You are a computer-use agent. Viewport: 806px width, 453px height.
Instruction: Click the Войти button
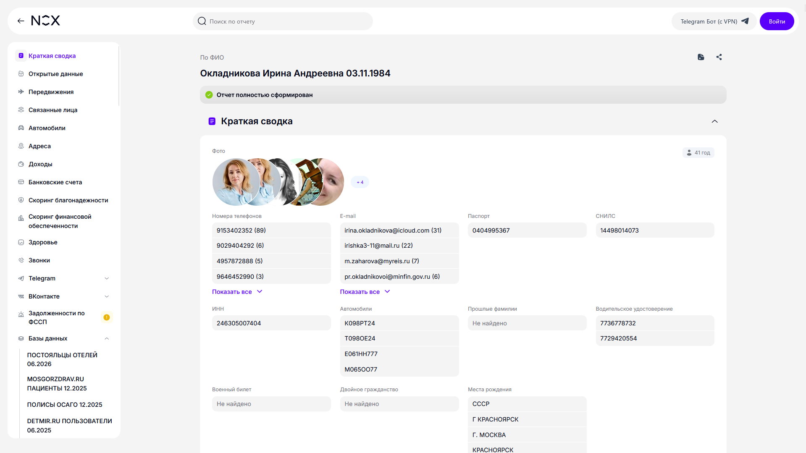click(777, 21)
